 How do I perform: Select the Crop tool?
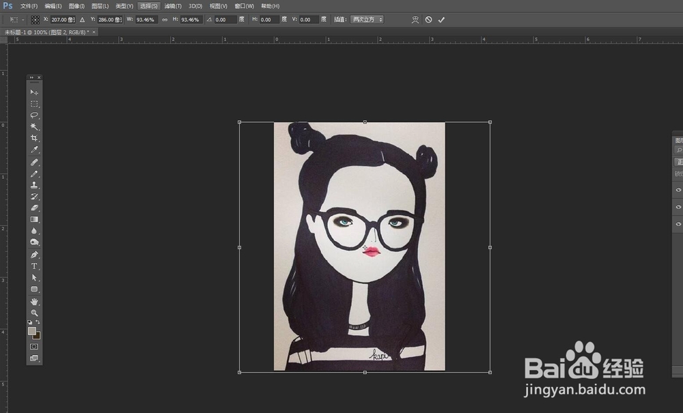(x=34, y=138)
